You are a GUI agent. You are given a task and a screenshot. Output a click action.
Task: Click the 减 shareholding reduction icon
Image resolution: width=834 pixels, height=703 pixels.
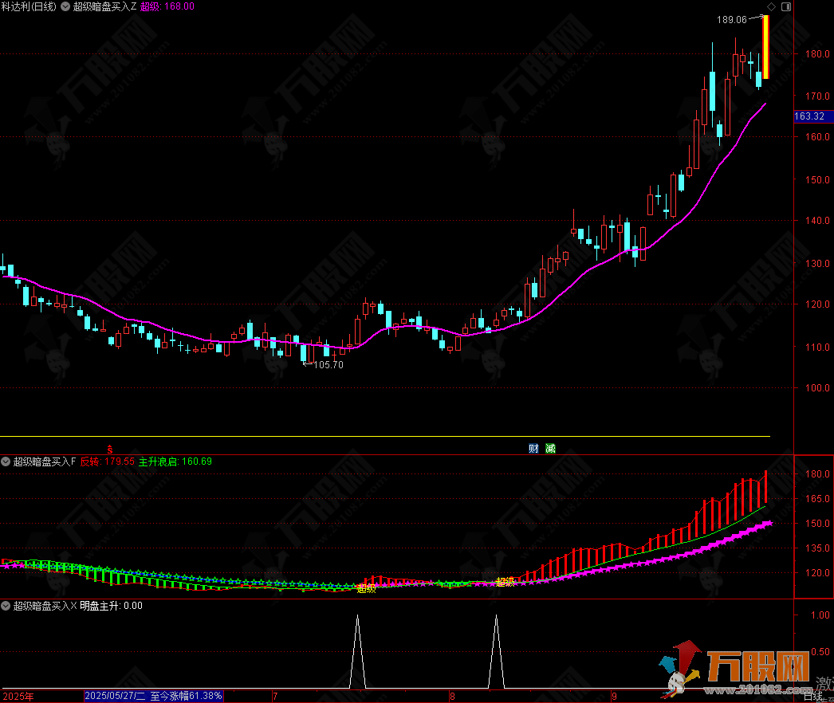550,448
